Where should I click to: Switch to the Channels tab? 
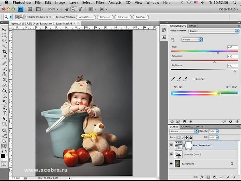pyautogui.click(x=187, y=127)
